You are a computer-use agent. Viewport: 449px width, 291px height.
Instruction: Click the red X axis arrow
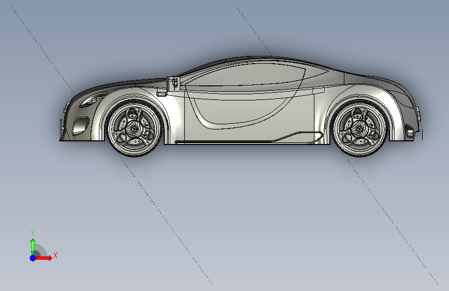pyautogui.click(x=44, y=258)
